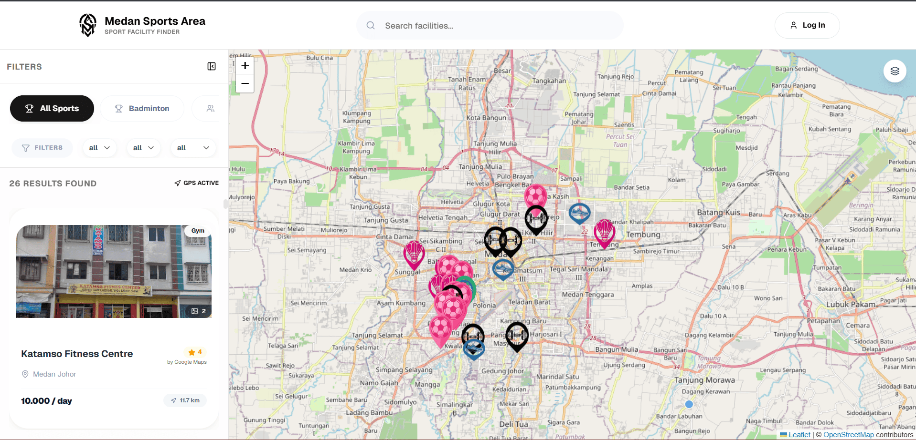
Task: Open the first 'all' filter dropdown
Action: 99,148
